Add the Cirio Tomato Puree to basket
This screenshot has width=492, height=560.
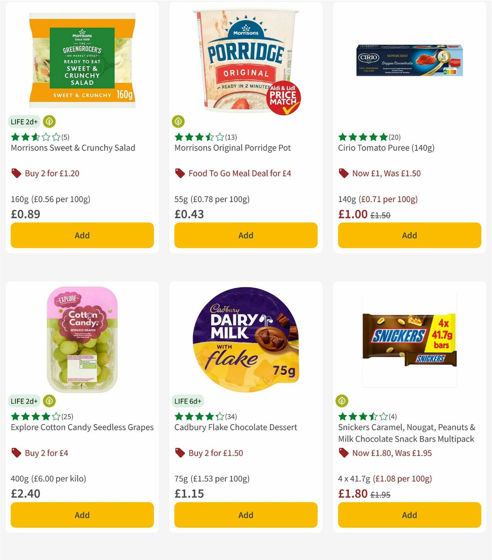tap(409, 235)
